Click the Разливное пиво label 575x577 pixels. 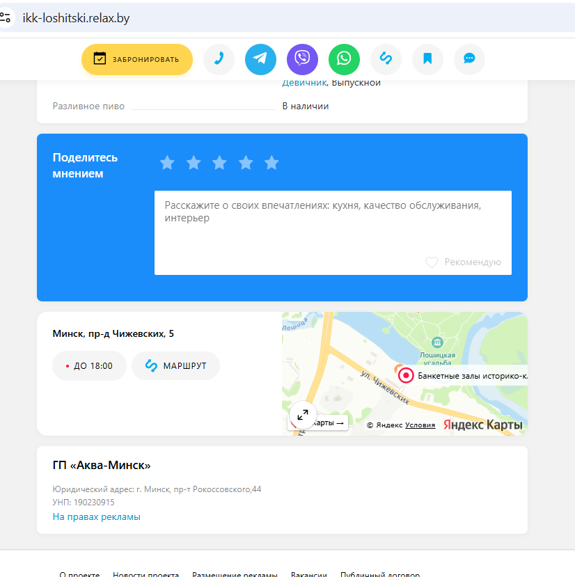pyautogui.click(x=88, y=106)
